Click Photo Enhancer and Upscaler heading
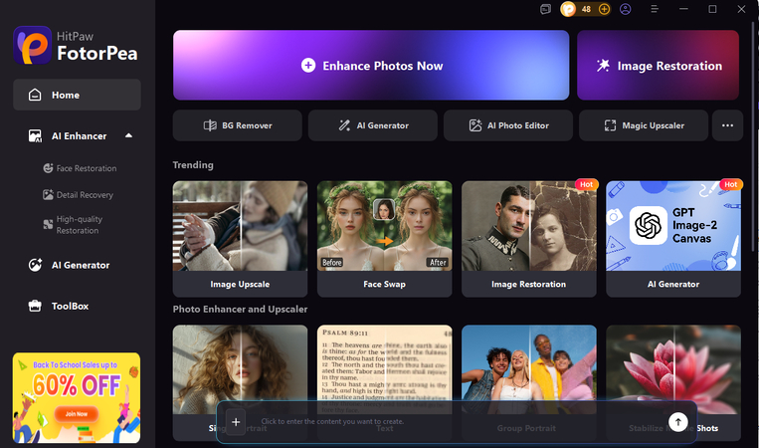 (240, 309)
